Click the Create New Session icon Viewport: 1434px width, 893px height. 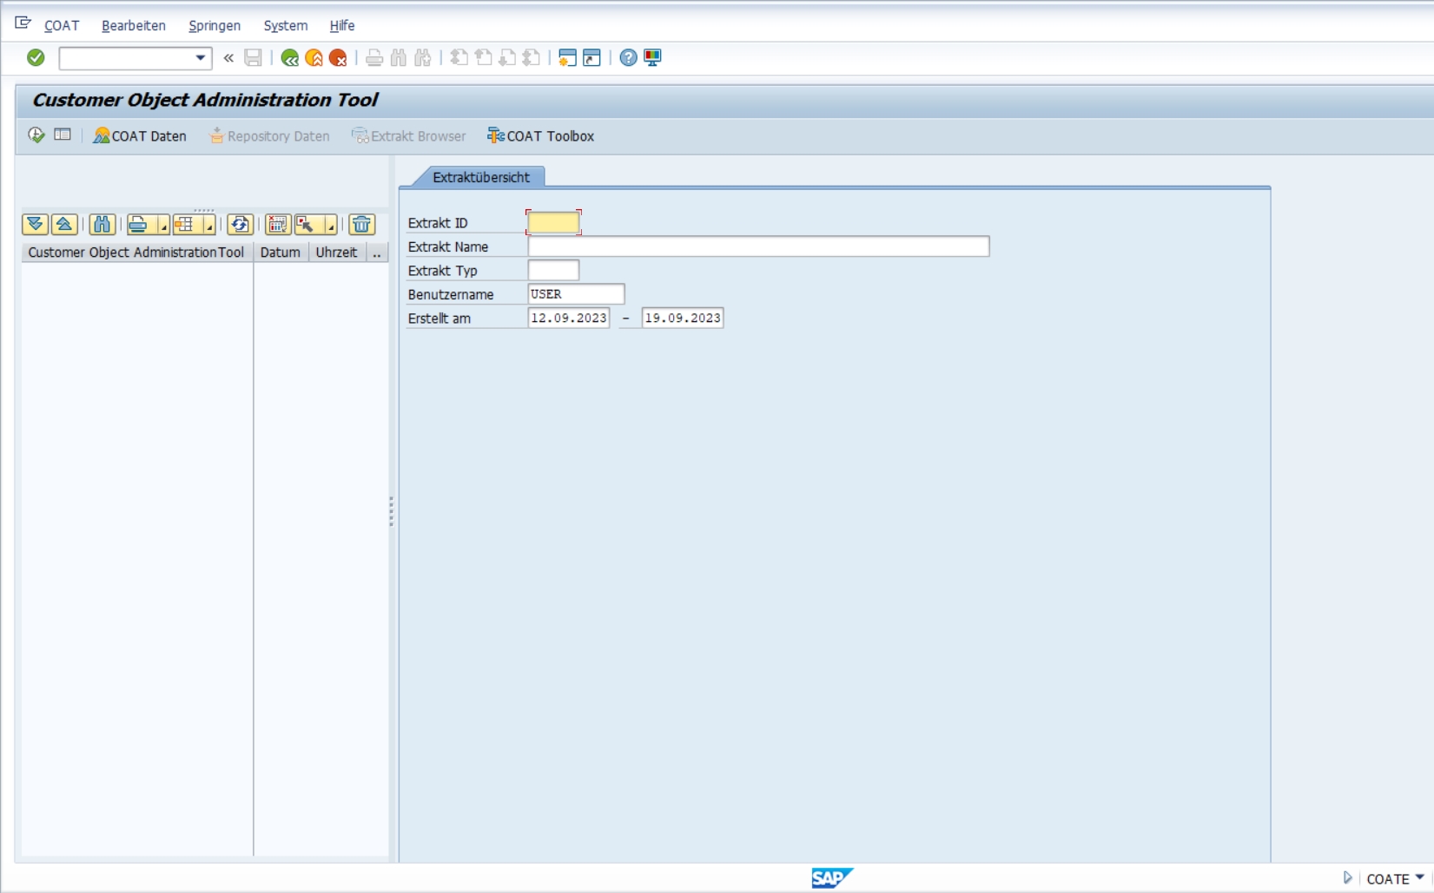coord(567,58)
